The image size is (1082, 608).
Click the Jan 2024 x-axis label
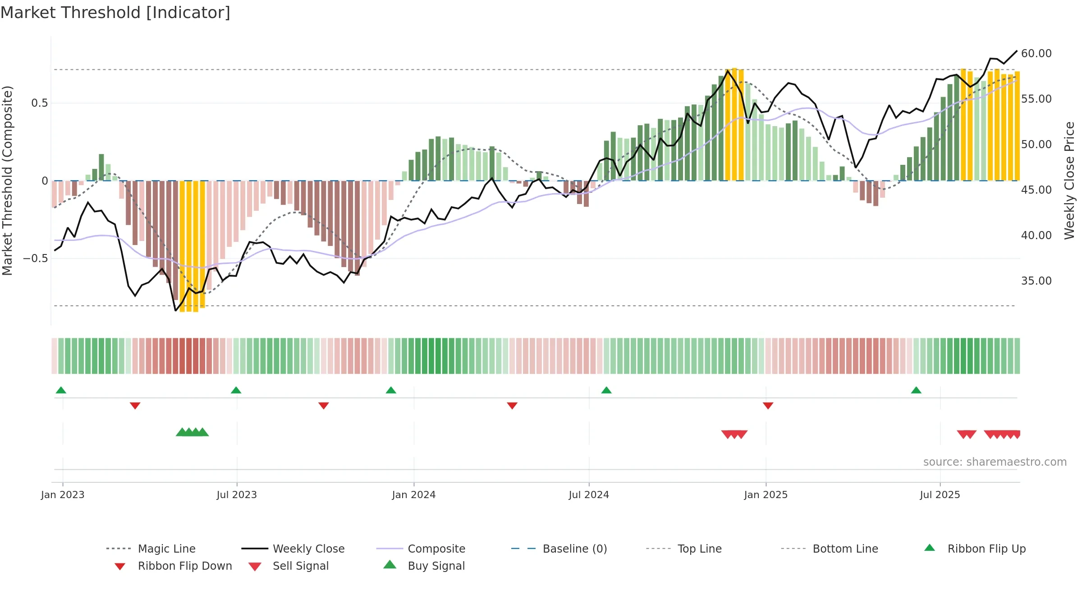point(414,495)
